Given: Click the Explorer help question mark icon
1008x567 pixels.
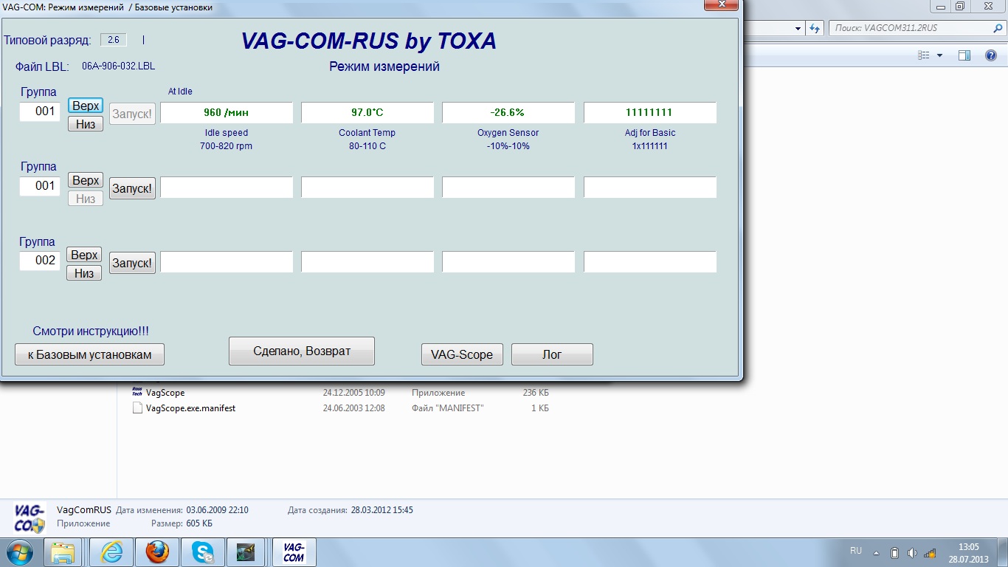Looking at the screenshot, I should click(992, 55).
